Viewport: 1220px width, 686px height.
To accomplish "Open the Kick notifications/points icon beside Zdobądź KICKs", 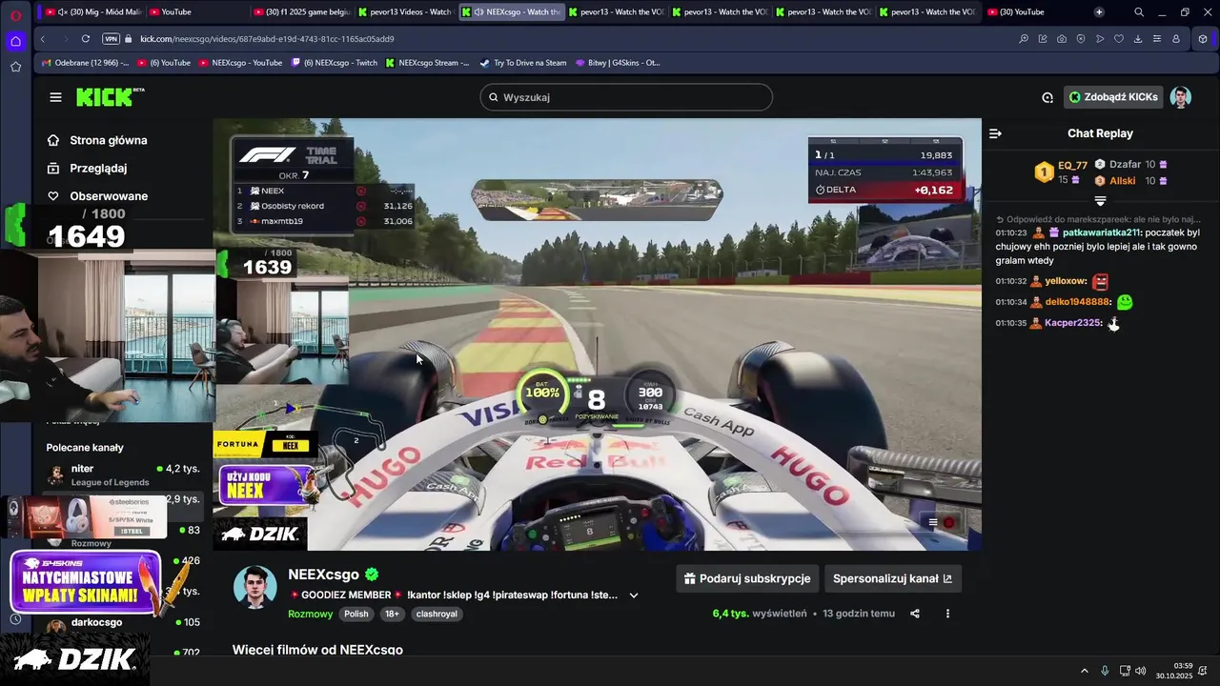I will 1047,97.
